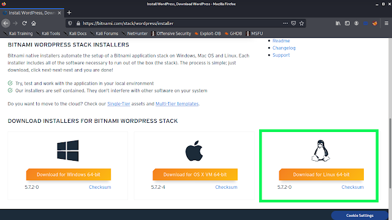Open NetHunter bookmark
The image size is (392, 220).
(135, 34)
